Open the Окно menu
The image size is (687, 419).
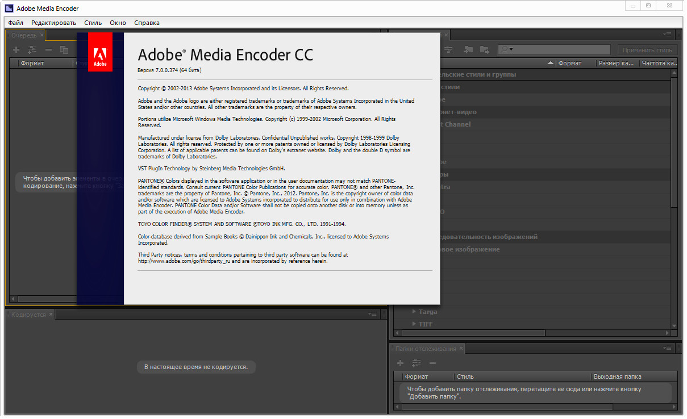click(x=118, y=23)
